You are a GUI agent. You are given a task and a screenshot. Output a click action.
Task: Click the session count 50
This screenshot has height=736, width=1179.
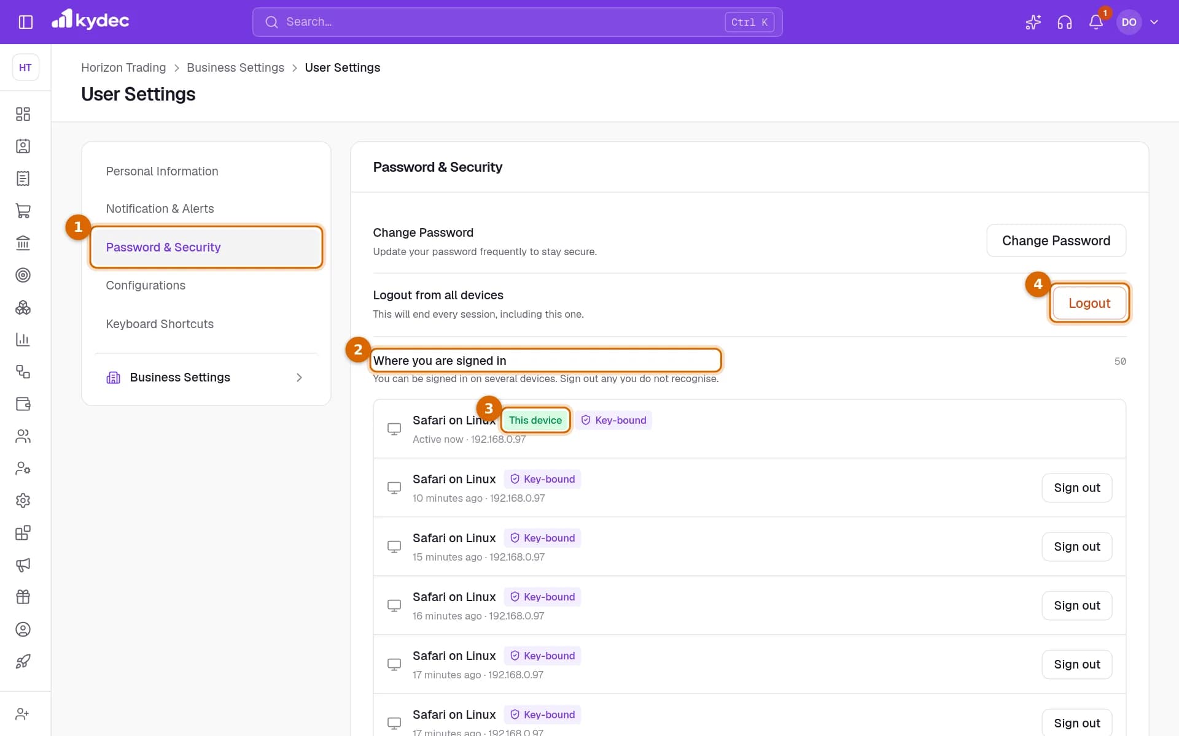coord(1120,361)
